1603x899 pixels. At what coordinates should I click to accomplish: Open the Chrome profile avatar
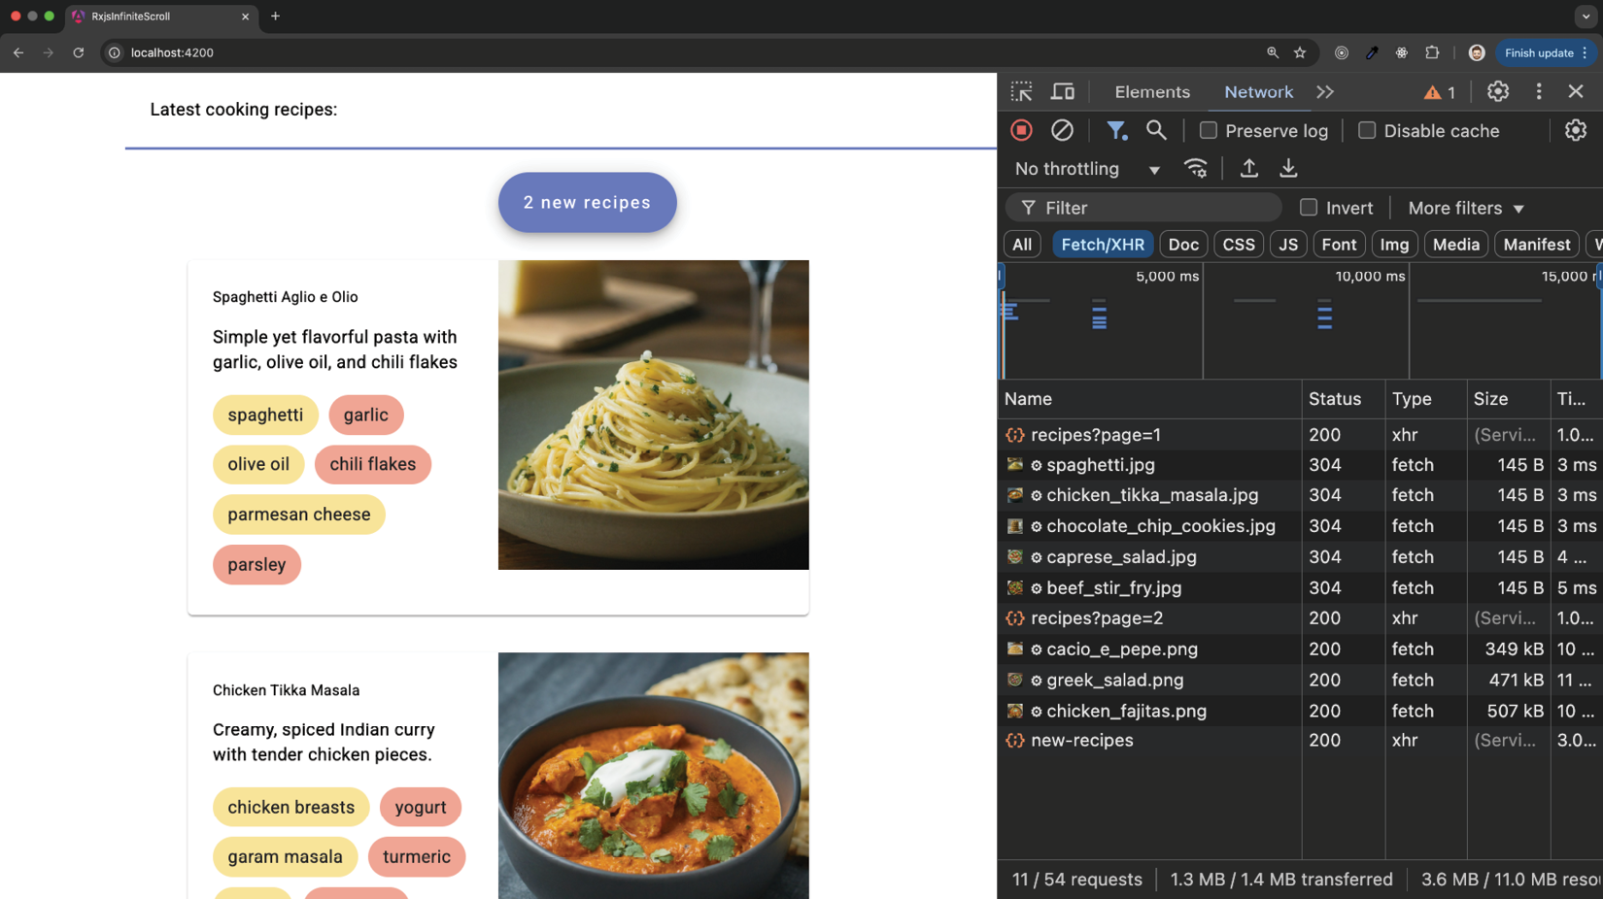pyautogui.click(x=1476, y=52)
